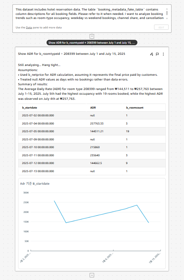Click the dark 'Show ADR for b_roomtypeid' pill
This screenshot has height=280, width=184.
(x=92, y=43)
